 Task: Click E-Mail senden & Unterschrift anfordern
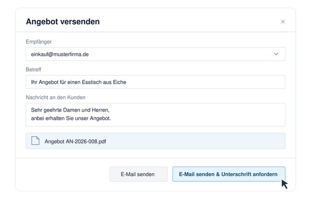pyautogui.click(x=229, y=174)
